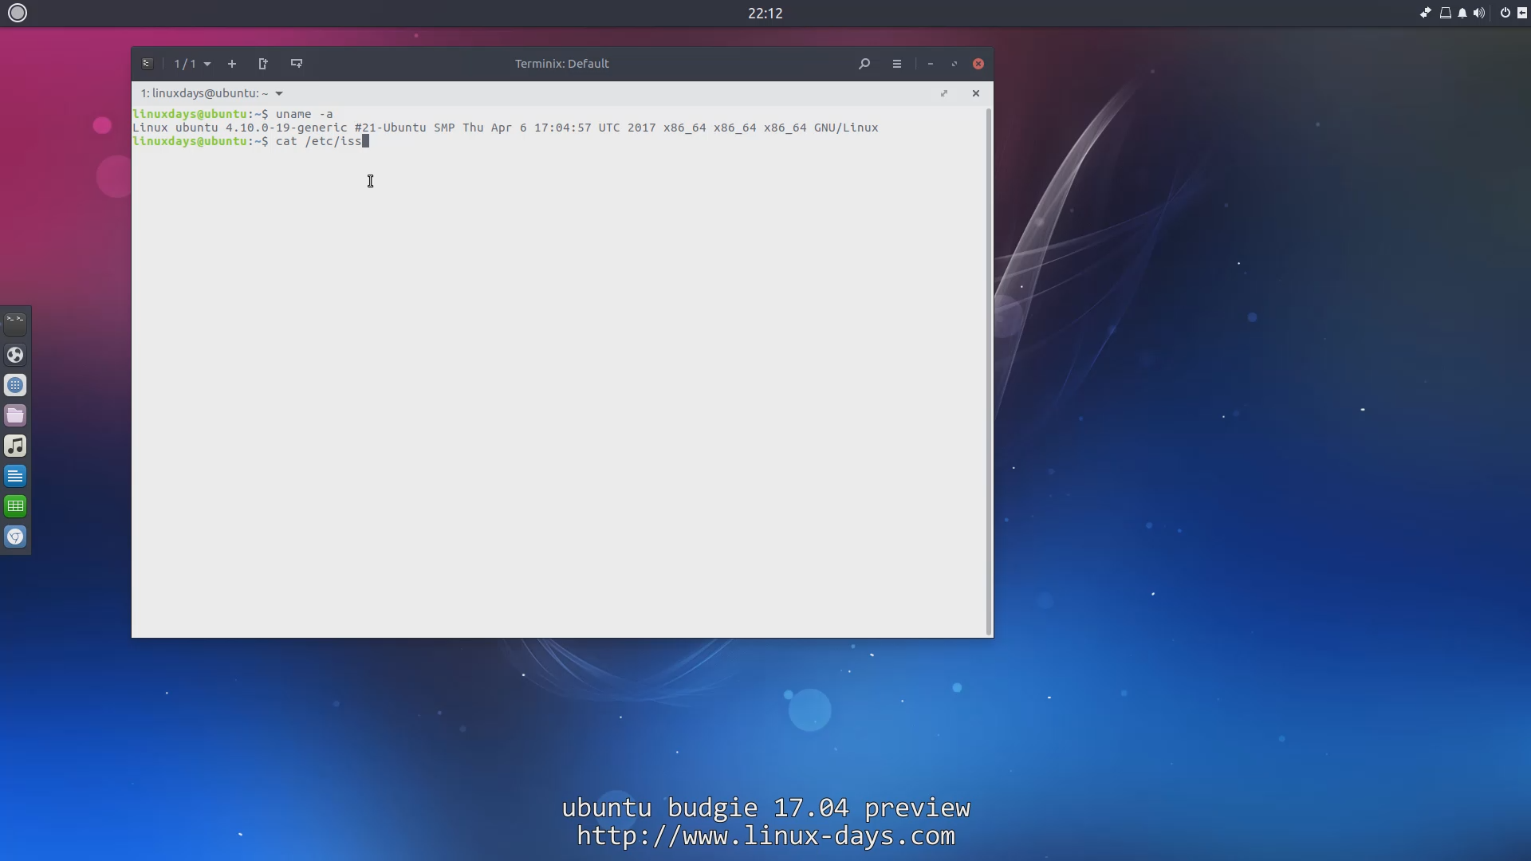Click the Linux ubuntu 4.10.0-19-generic output line
Screen dimensions: 1531x861
point(506,128)
